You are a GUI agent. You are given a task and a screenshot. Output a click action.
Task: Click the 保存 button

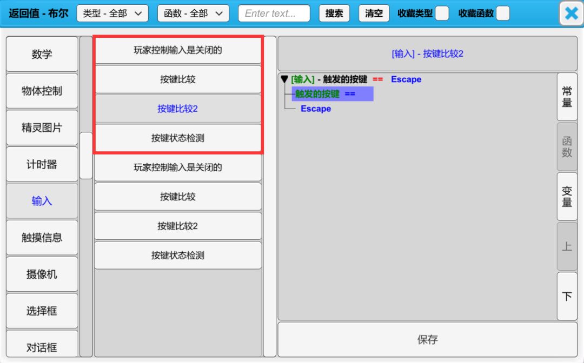(427, 340)
